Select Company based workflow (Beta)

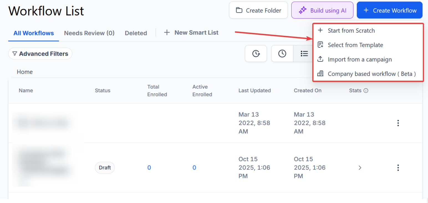[371, 74]
